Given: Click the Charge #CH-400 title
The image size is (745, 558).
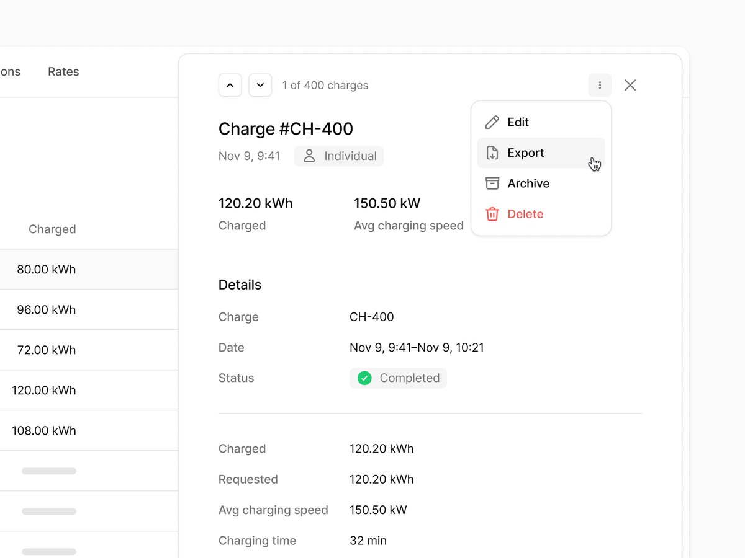Looking at the screenshot, I should [x=286, y=129].
